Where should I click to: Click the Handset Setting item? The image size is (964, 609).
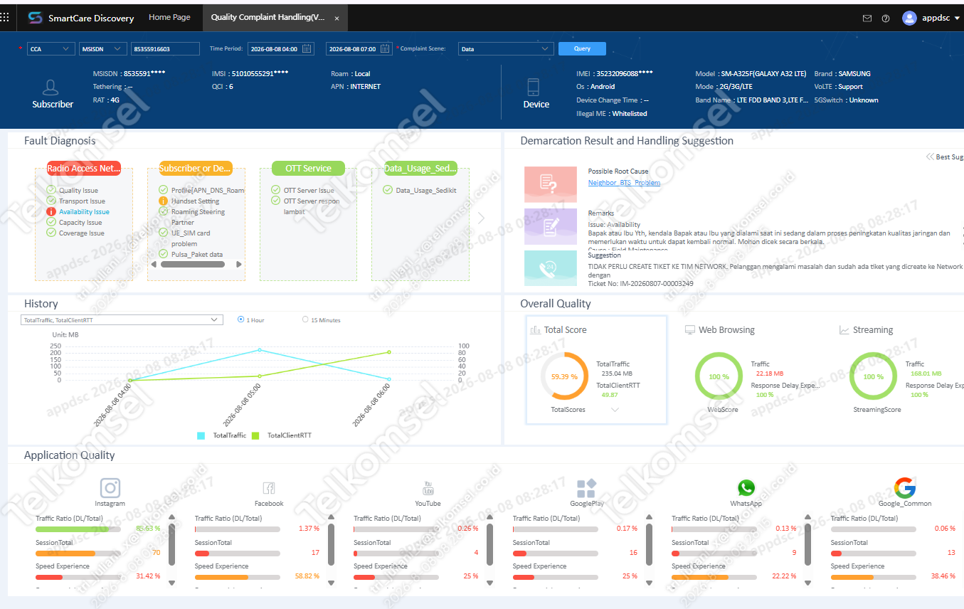coord(195,201)
